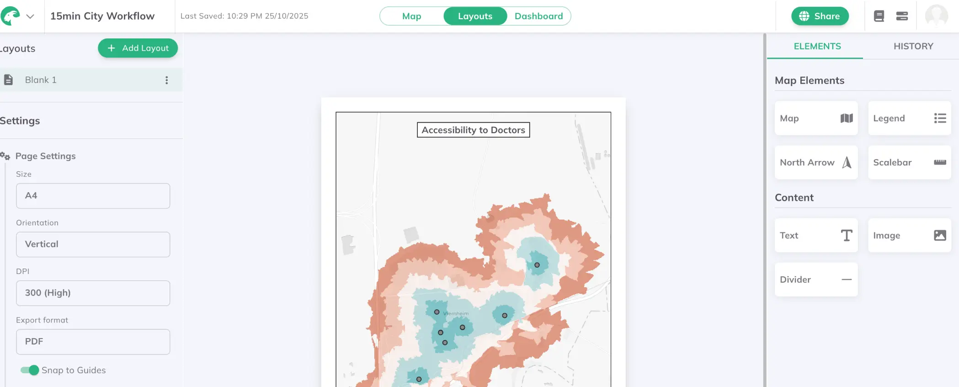This screenshot has width=959, height=387.
Task: Add a Map element
Action: (x=816, y=118)
